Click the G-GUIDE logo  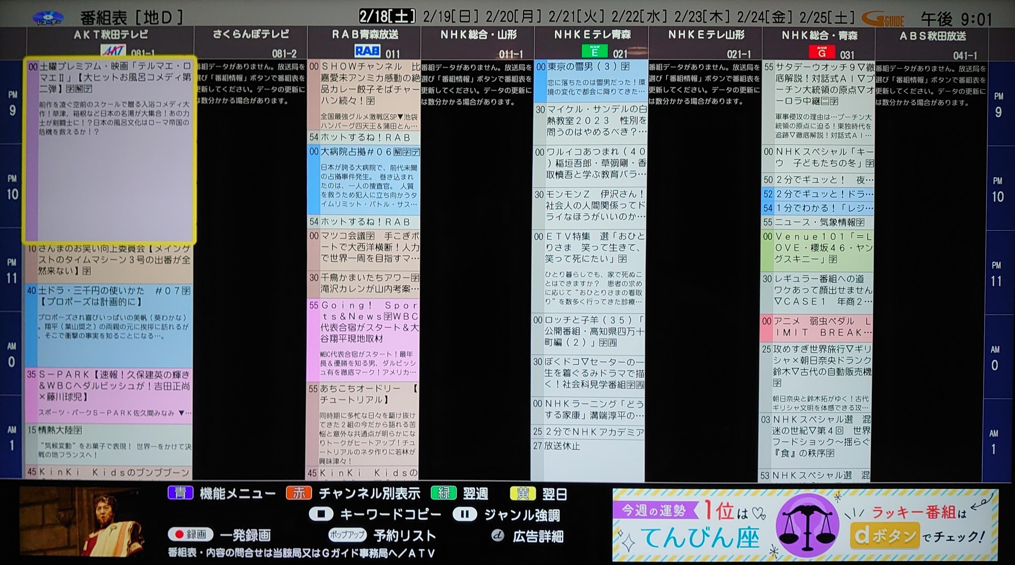tap(883, 18)
